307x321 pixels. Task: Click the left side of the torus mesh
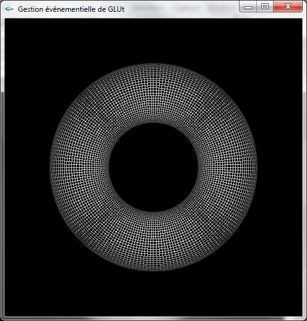coord(80,167)
